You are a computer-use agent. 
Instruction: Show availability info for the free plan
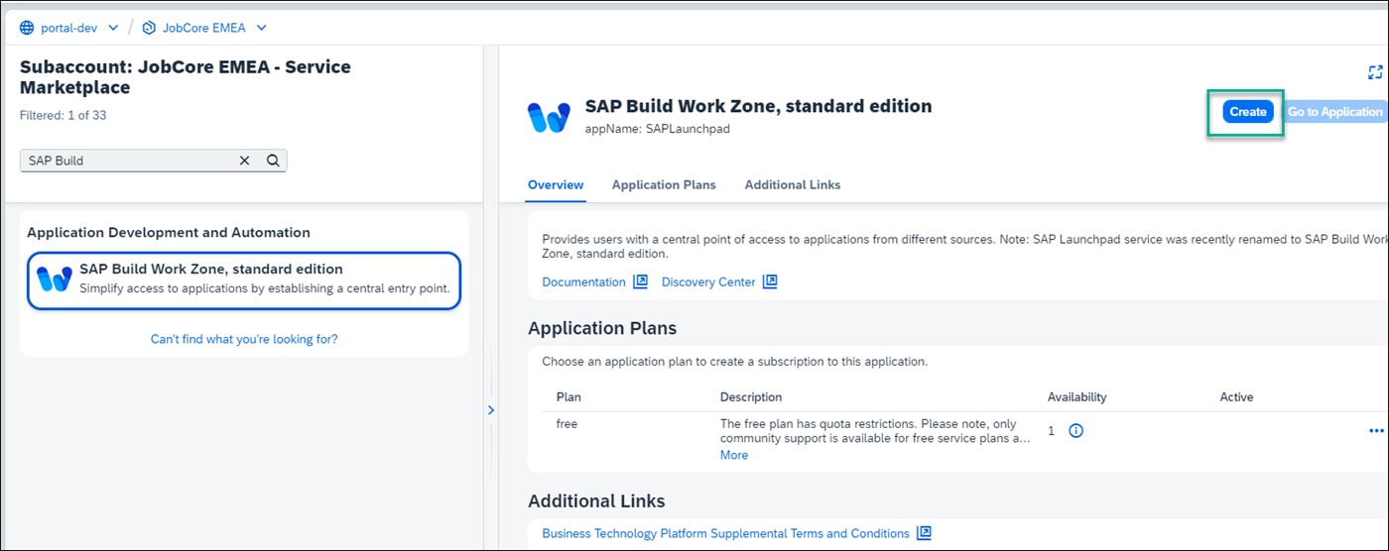click(1075, 431)
